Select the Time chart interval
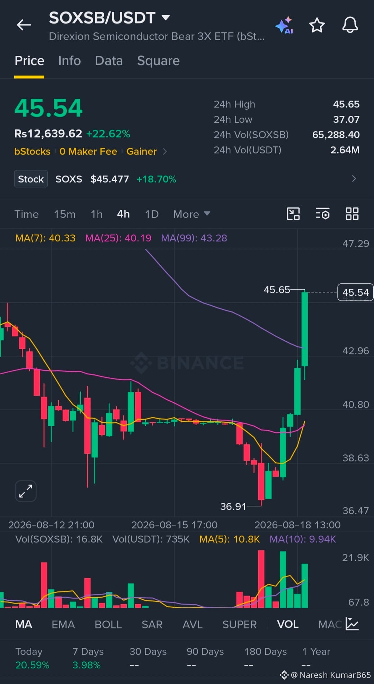Image resolution: width=374 pixels, height=684 pixels. pyautogui.click(x=26, y=214)
